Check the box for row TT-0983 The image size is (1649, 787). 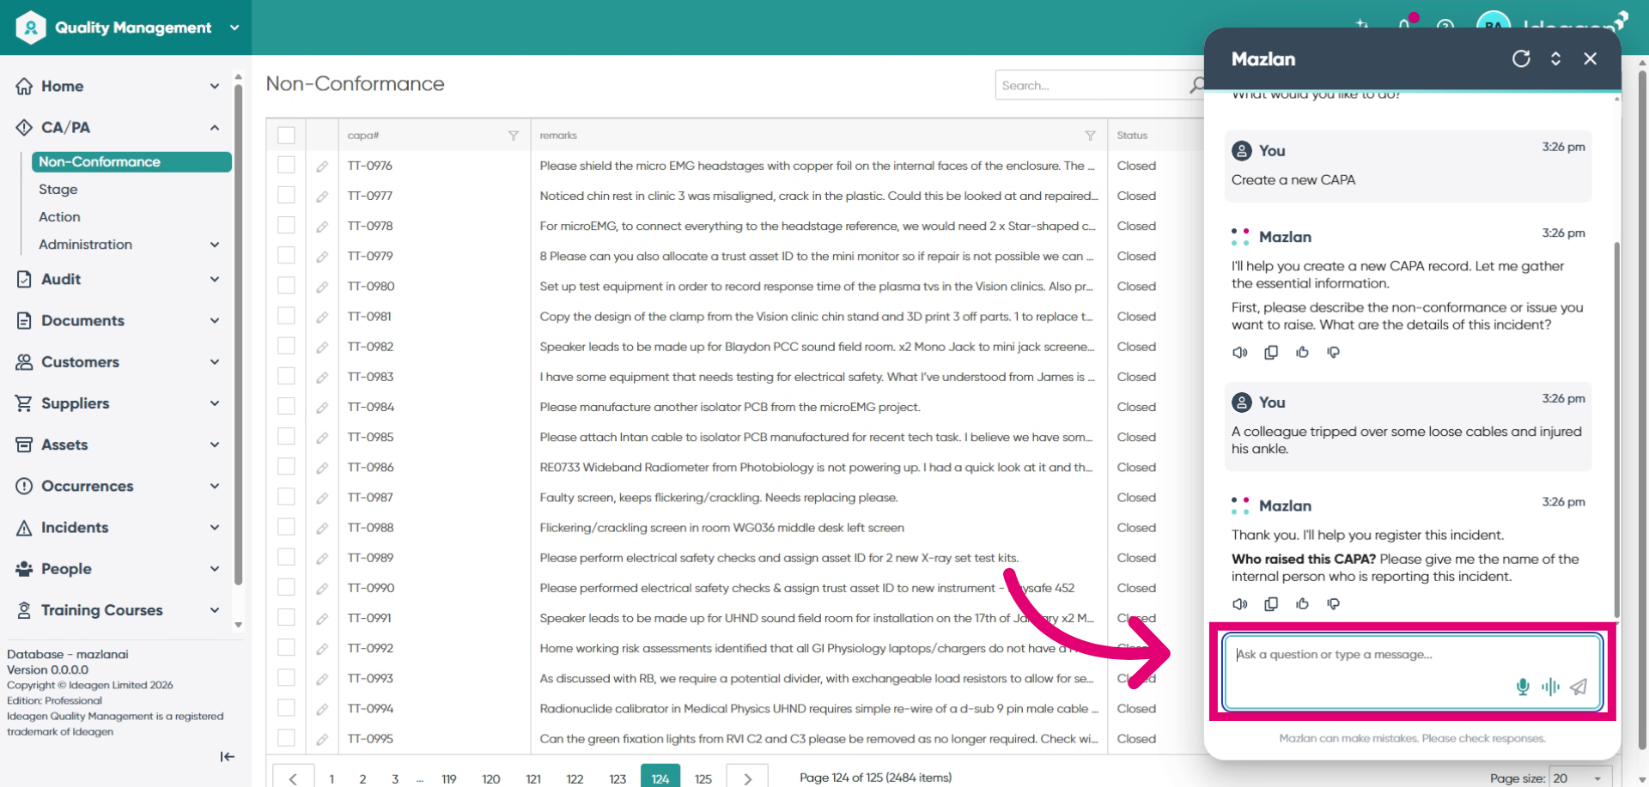pos(286,376)
